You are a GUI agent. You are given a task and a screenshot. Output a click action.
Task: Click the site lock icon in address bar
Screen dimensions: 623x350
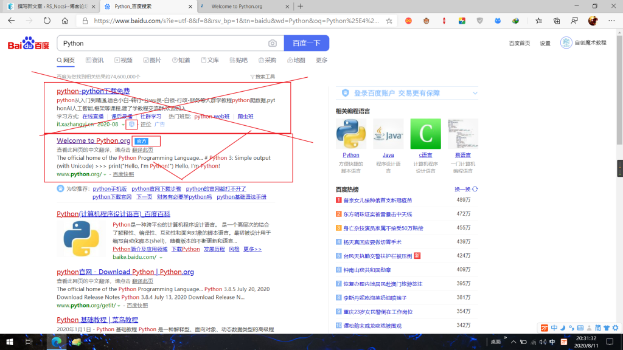pos(85,21)
